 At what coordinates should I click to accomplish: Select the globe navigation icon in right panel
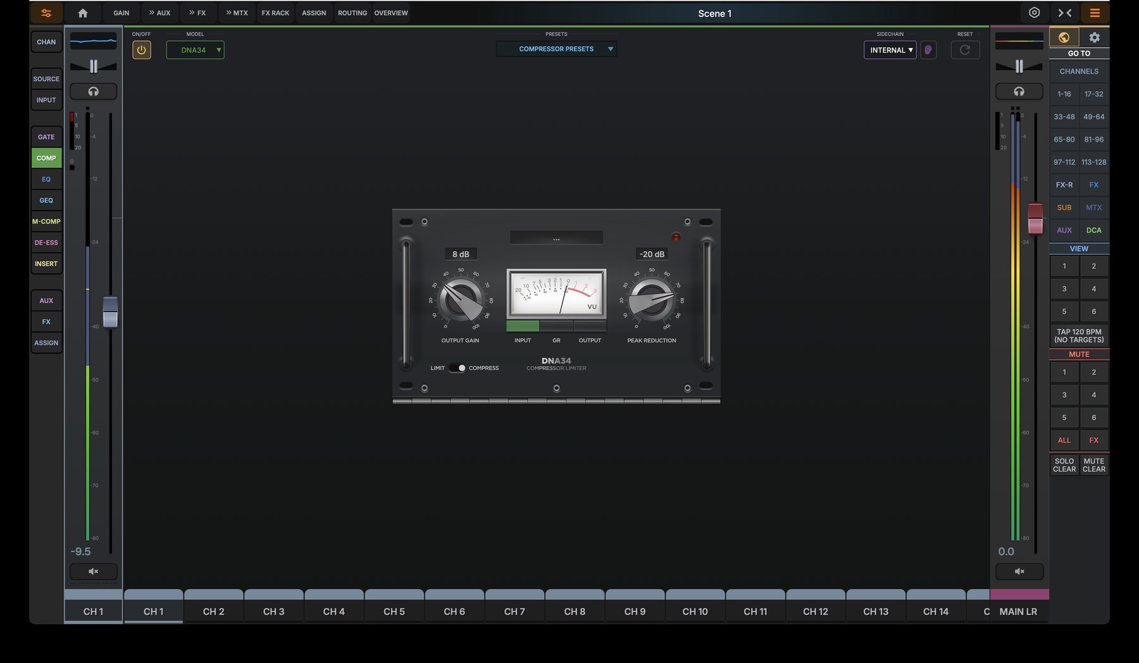point(1064,37)
